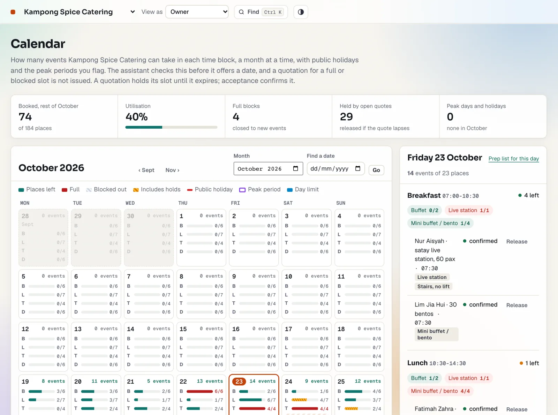Go to previous month Sept
Image resolution: width=558 pixels, height=415 pixels.
tap(146, 170)
